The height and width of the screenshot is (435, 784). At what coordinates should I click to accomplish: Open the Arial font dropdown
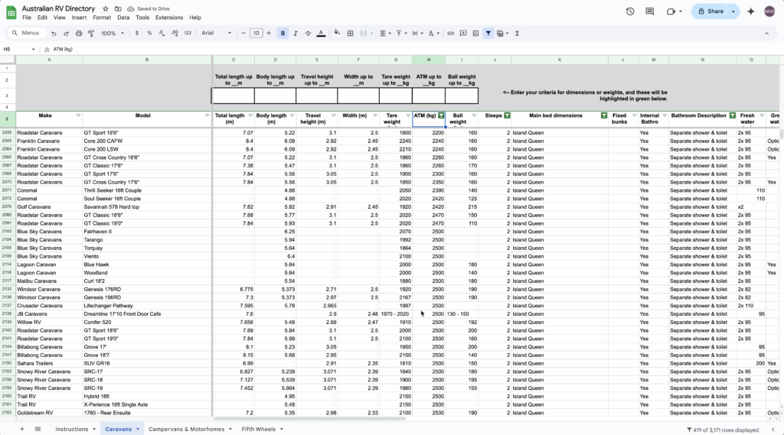[x=216, y=34]
